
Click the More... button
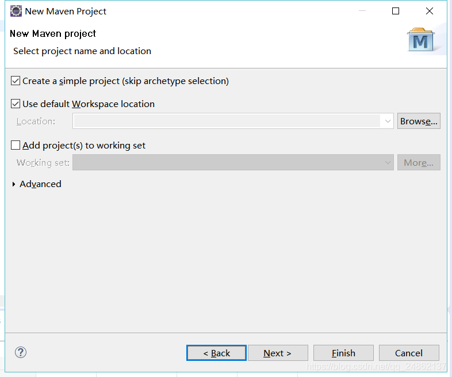[419, 162]
